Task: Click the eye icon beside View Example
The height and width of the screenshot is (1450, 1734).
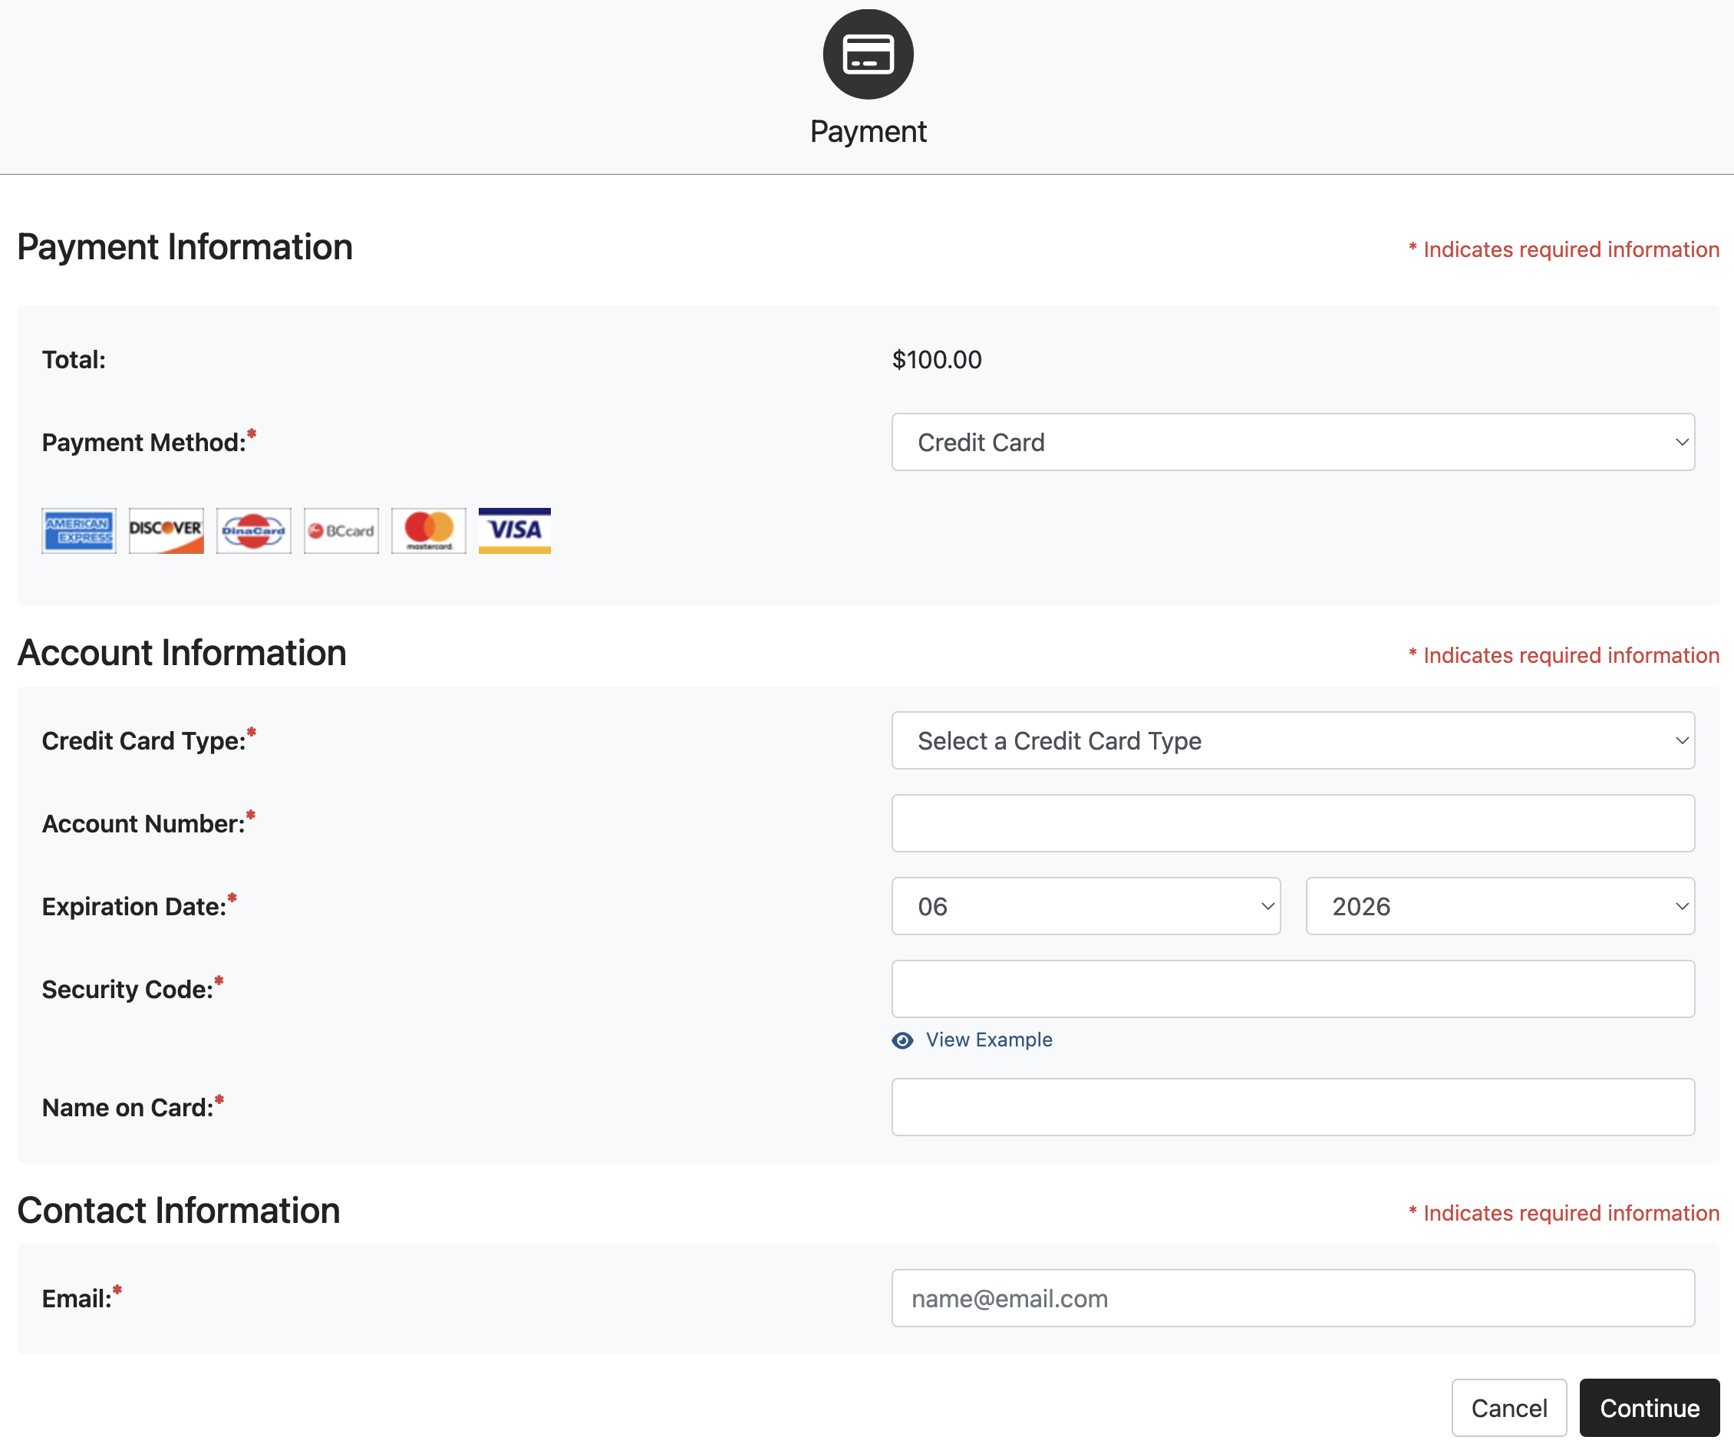Action: point(902,1040)
